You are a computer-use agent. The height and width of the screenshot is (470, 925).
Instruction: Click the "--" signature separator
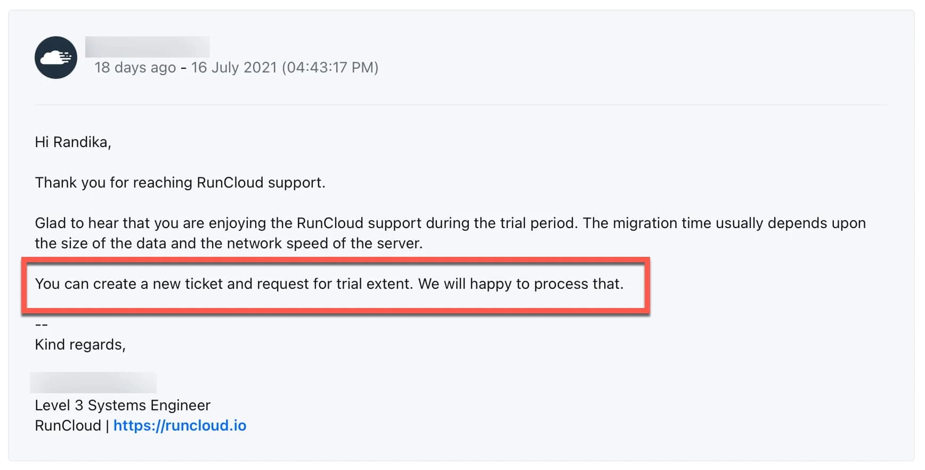pyautogui.click(x=42, y=325)
